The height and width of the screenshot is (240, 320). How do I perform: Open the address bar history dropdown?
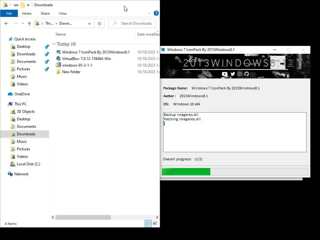point(89,23)
